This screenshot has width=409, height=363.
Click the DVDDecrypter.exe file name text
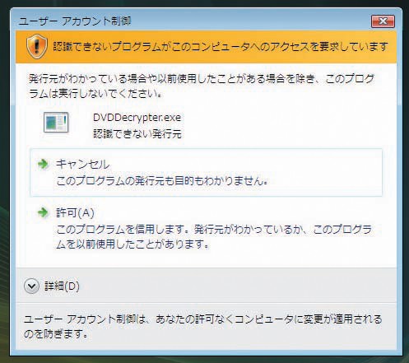click(x=137, y=118)
